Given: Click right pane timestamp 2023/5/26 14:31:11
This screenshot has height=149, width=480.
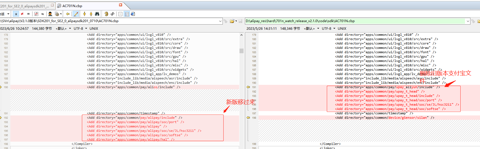Looking at the screenshot, I should (x=262, y=28).
